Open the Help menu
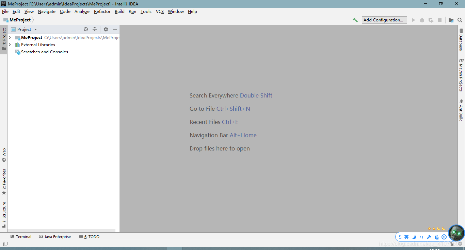Screen dimensions: 465x250 pyautogui.click(x=192, y=12)
